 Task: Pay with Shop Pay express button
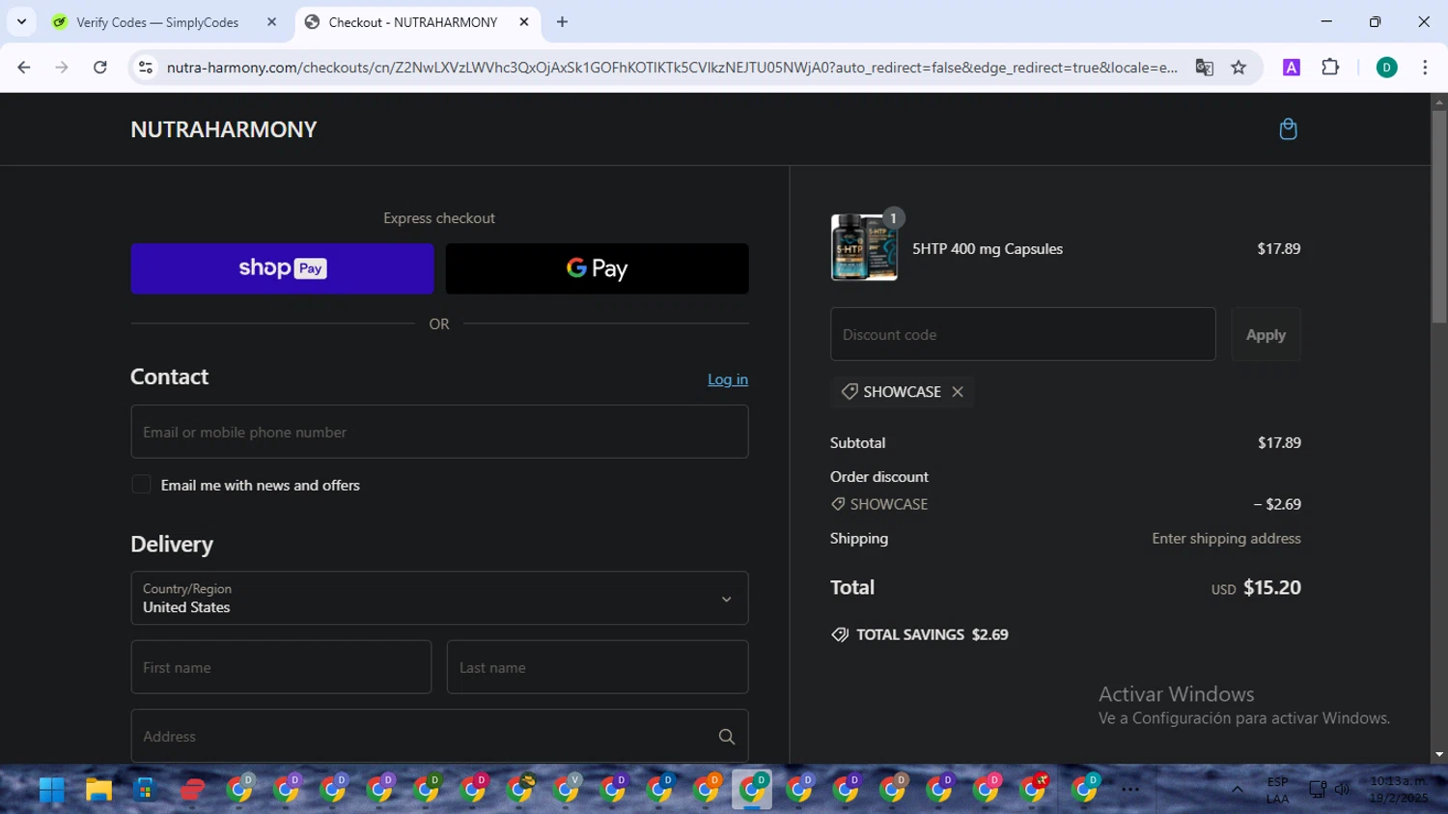282,268
